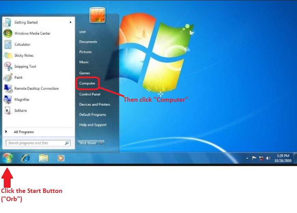Click the Windows Start orb
The image size is (297, 213).
tap(8, 158)
